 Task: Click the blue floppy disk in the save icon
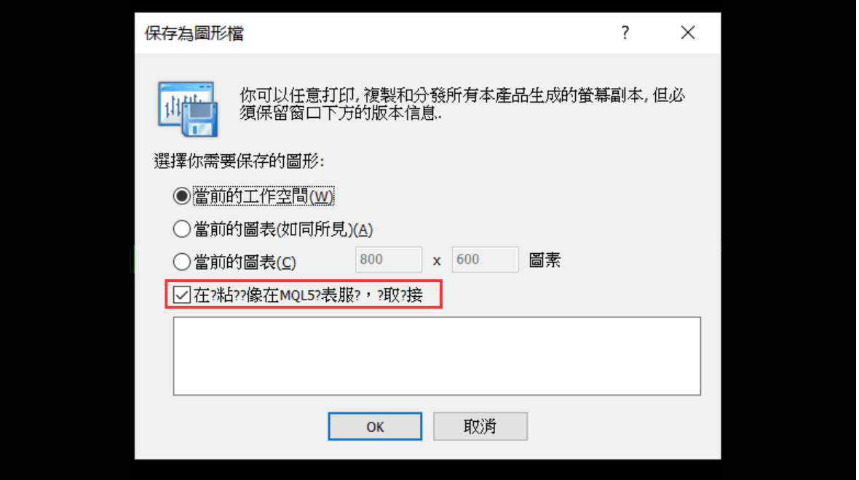[200, 119]
